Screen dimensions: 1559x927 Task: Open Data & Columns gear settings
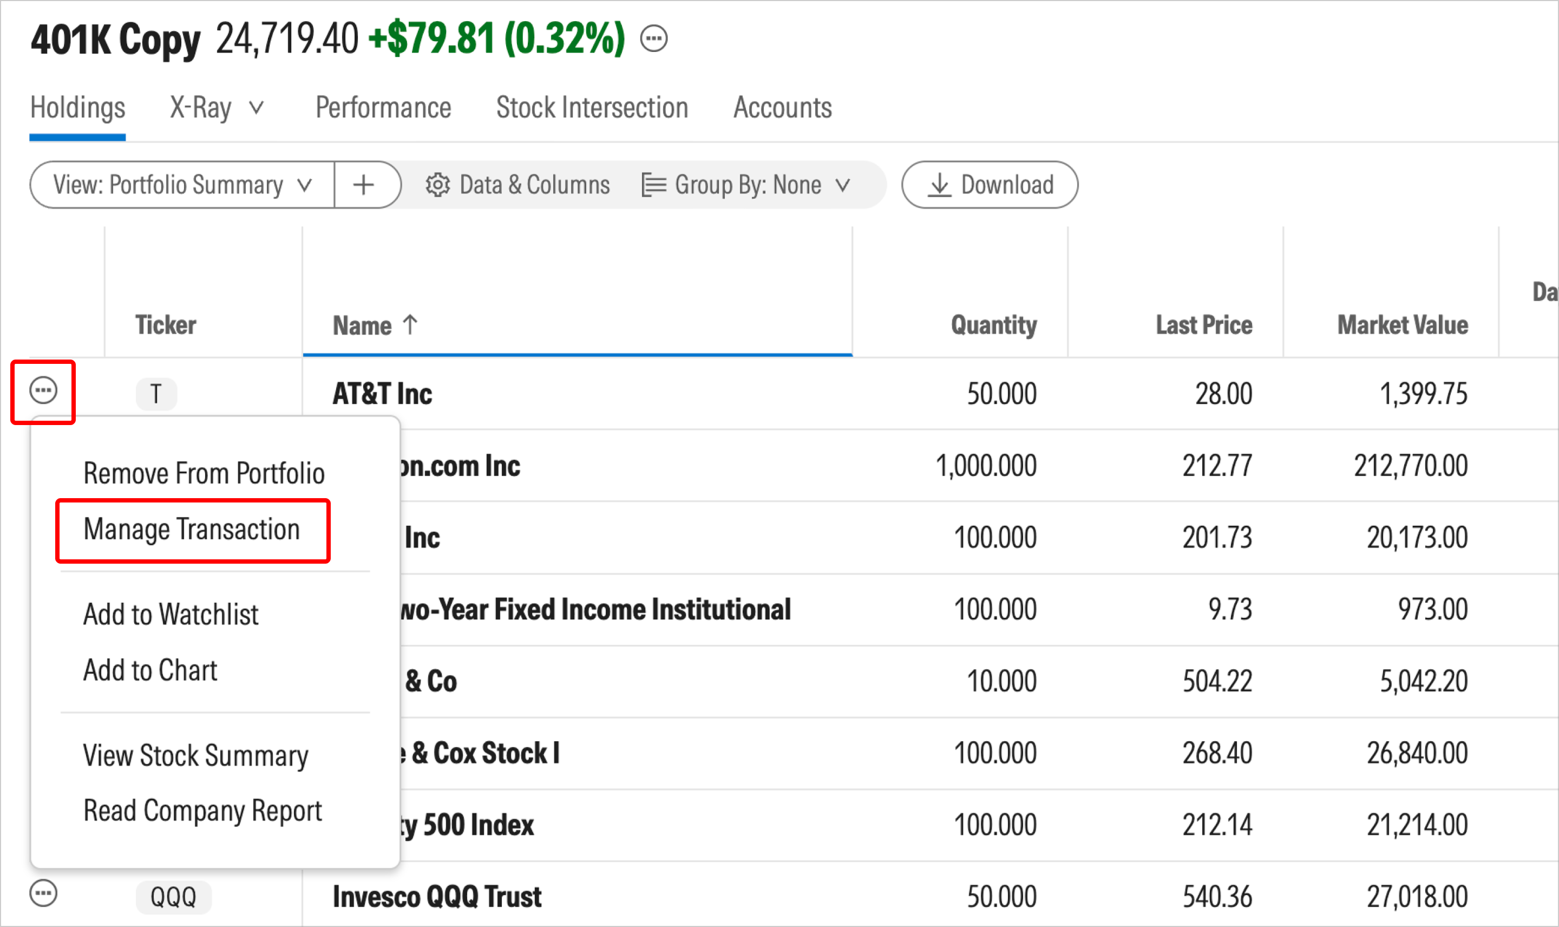(x=518, y=185)
